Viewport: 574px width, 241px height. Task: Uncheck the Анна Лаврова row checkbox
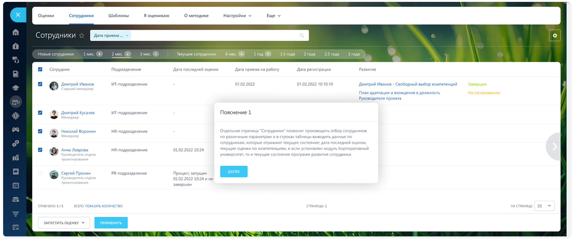[x=40, y=150]
